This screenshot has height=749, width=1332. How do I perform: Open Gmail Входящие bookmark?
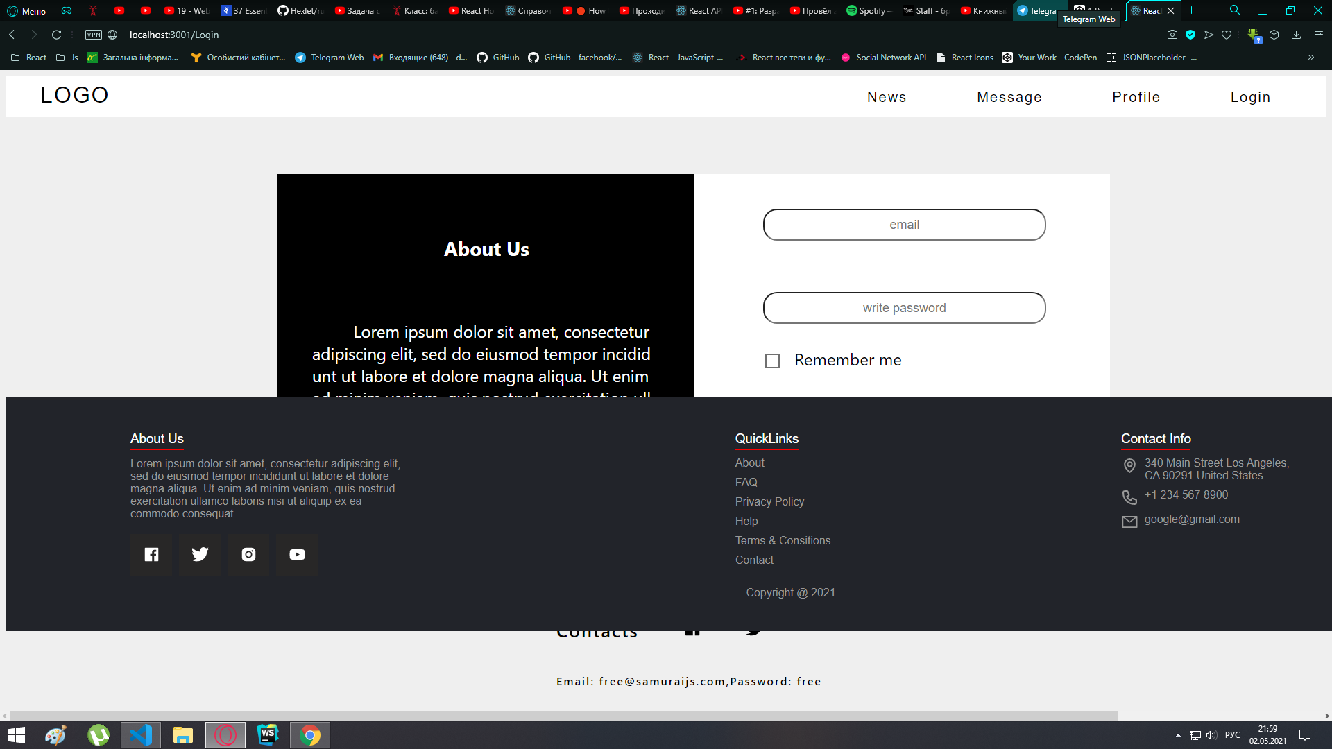(x=420, y=58)
